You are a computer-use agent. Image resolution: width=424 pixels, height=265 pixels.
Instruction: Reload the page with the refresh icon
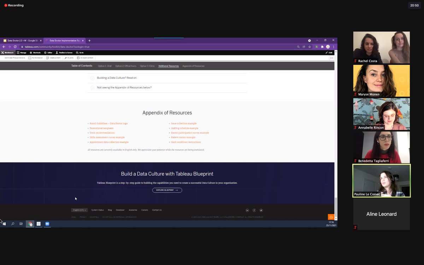coord(15,47)
